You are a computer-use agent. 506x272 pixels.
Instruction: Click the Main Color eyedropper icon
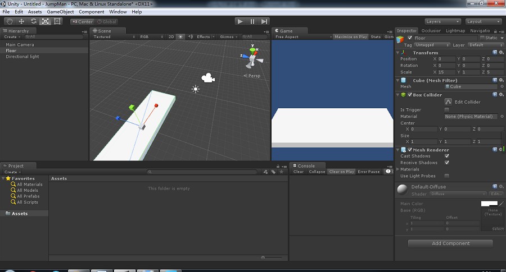point(502,204)
